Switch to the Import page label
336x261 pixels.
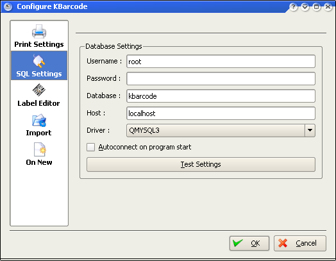click(38, 133)
